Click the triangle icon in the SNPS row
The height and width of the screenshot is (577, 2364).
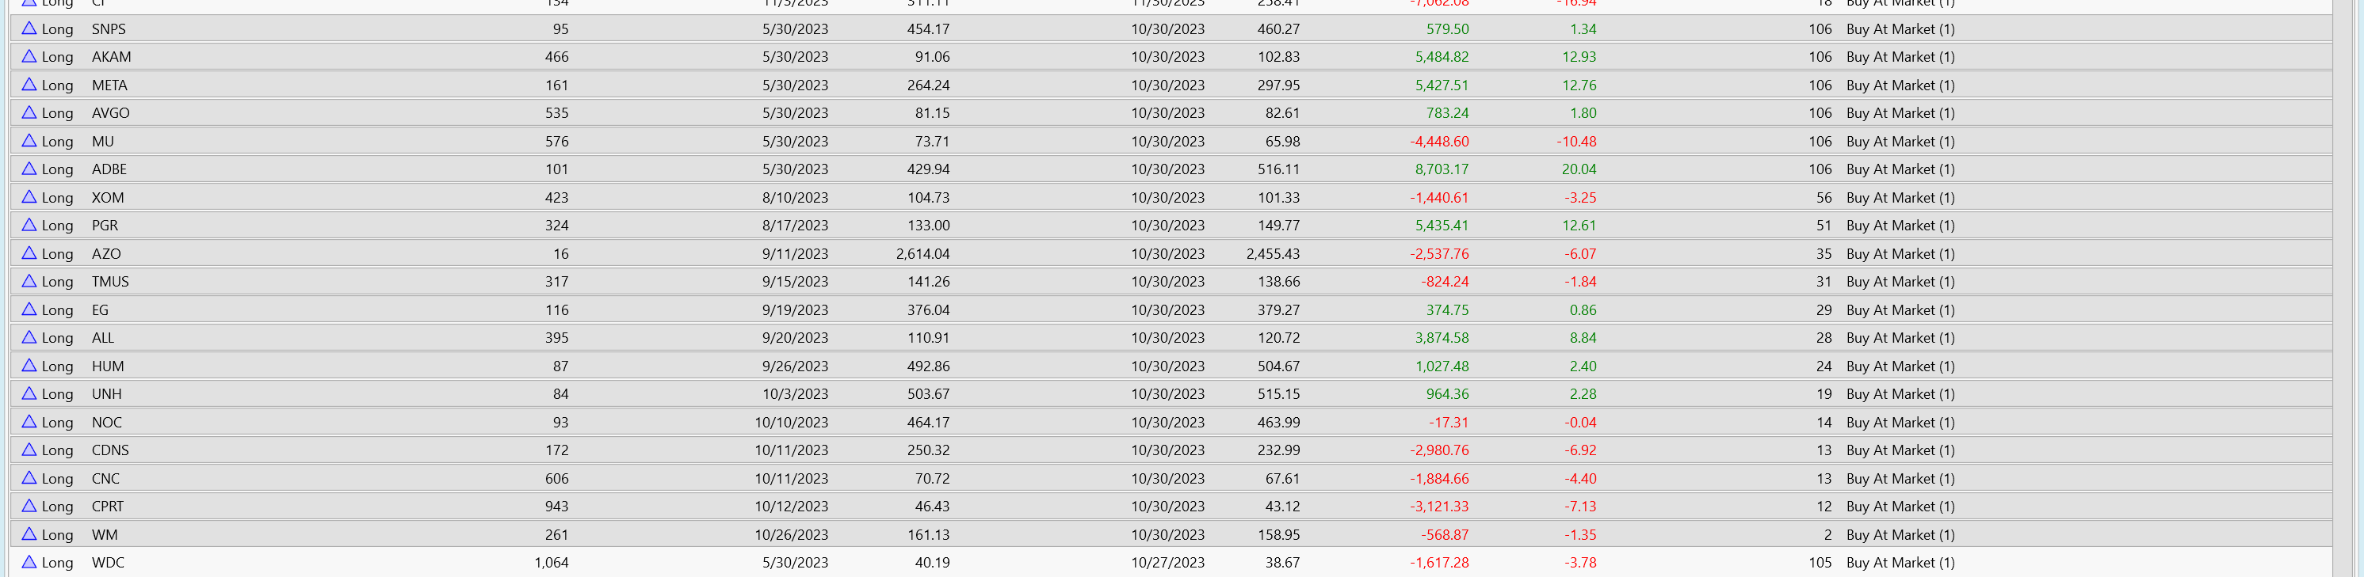(29, 28)
